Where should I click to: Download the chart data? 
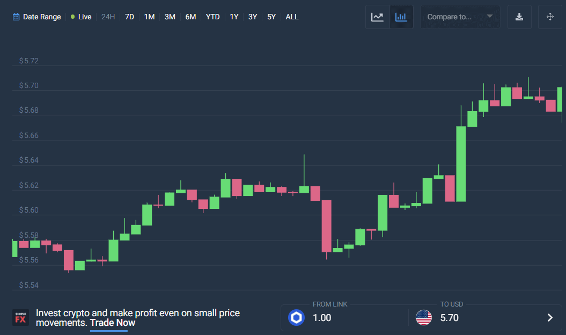[x=519, y=17]
